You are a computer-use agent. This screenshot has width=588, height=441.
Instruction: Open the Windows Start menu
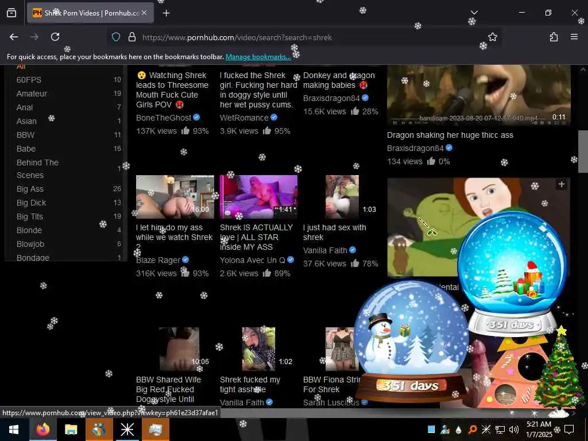point(14,430)
